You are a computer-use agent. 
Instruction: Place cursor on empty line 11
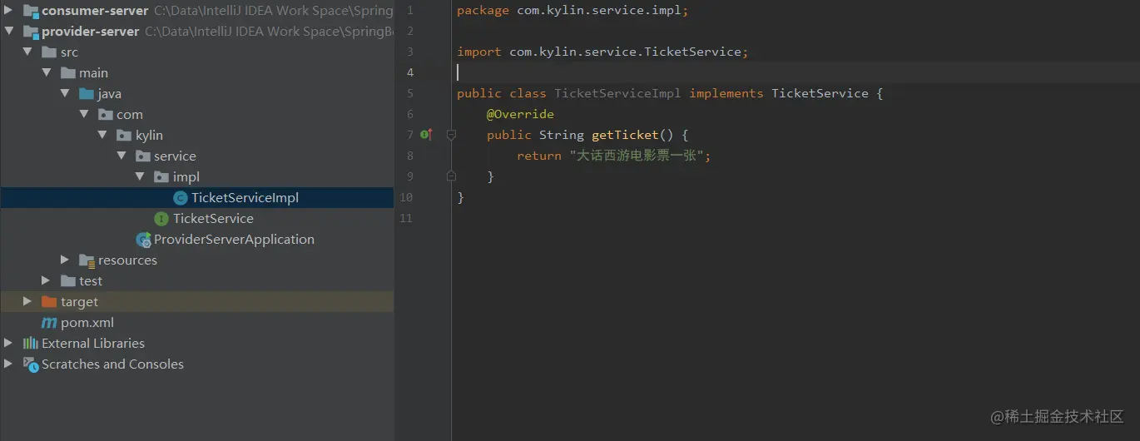(795, 218)
